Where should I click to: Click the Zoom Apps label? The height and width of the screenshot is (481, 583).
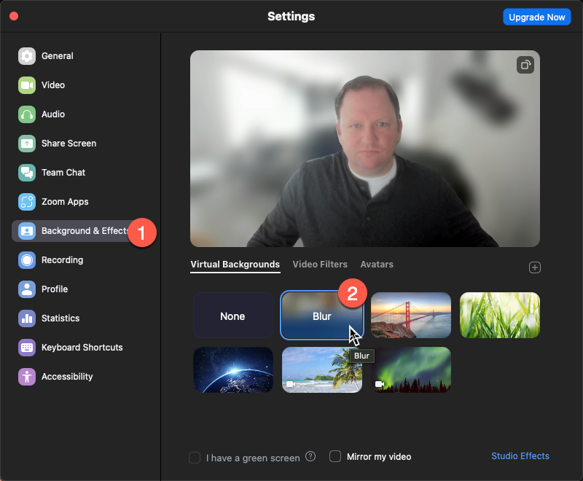65,202
